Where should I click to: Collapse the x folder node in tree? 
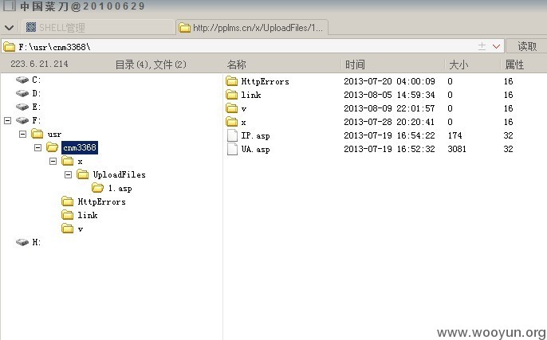(x=53, y=162)
